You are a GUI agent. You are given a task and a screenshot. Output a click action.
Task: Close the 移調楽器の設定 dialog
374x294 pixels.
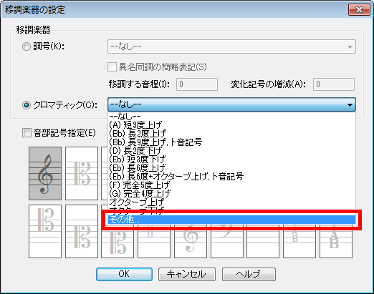coord(359,10)
